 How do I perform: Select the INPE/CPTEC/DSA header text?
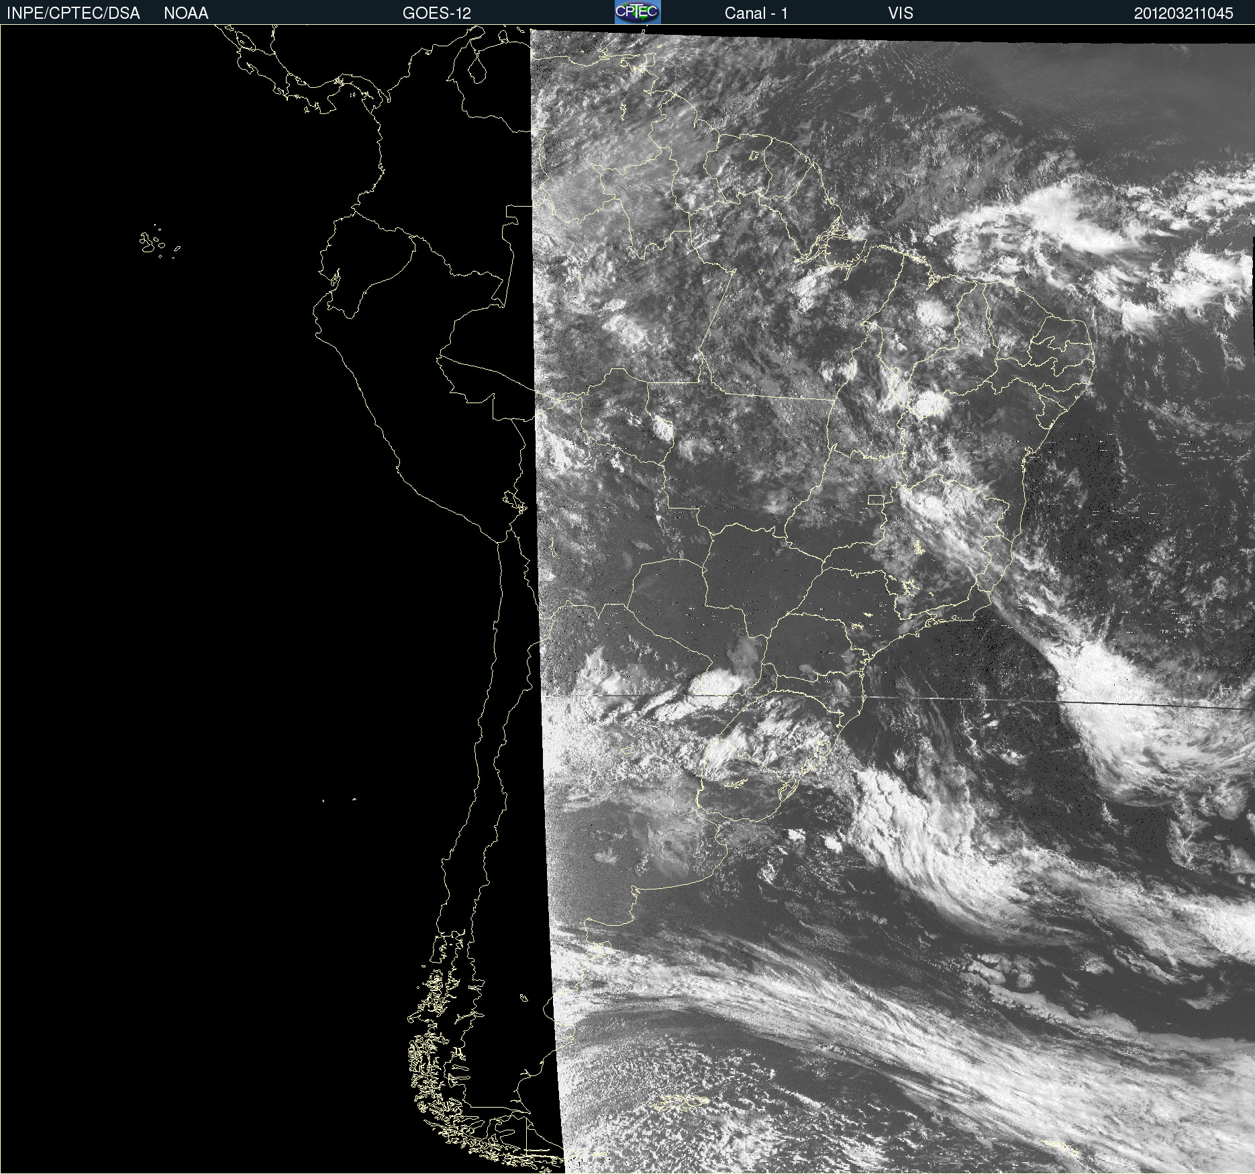point(73,13)
